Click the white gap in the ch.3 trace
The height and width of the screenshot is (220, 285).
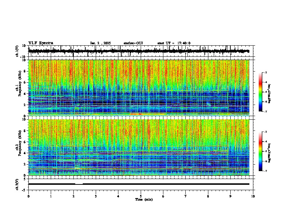(x=79, y=184)
